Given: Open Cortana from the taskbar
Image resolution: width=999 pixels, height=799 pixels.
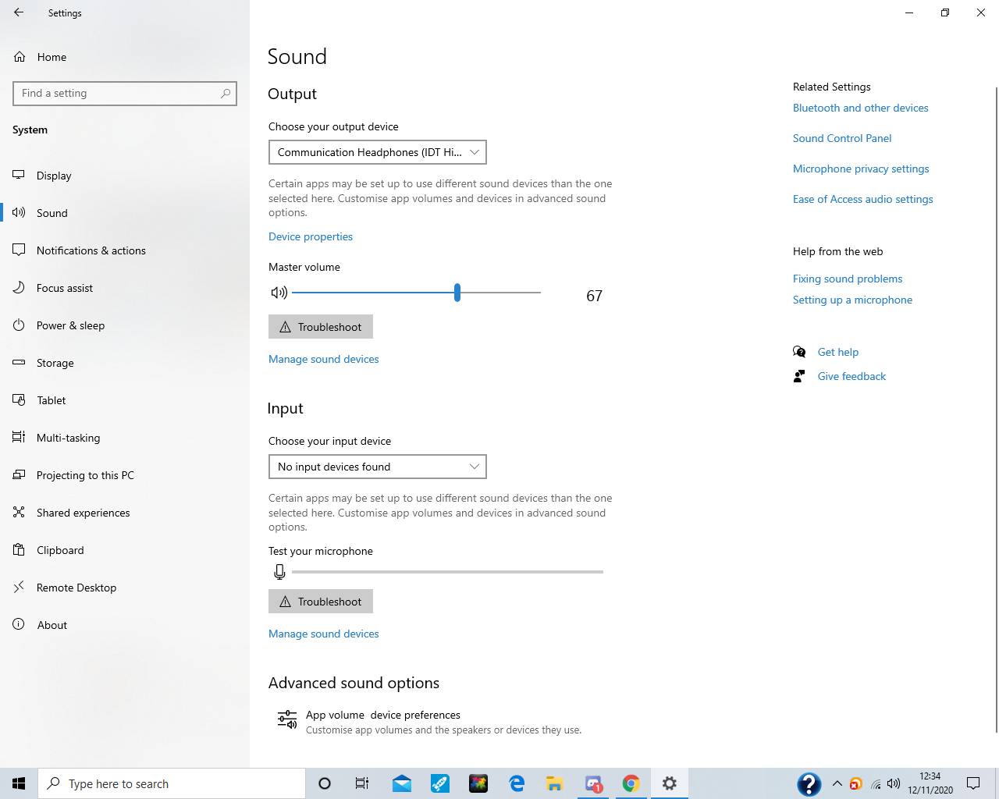Looking at the screenshot, I should point(325,783).
